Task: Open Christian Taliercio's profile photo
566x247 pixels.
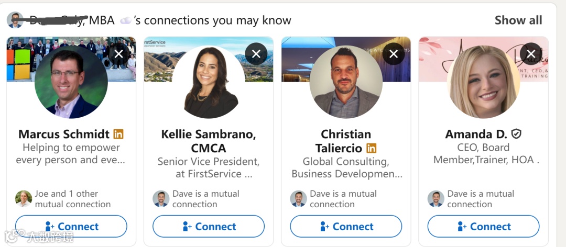Action: pyautogui.click(x=346, y=82)
